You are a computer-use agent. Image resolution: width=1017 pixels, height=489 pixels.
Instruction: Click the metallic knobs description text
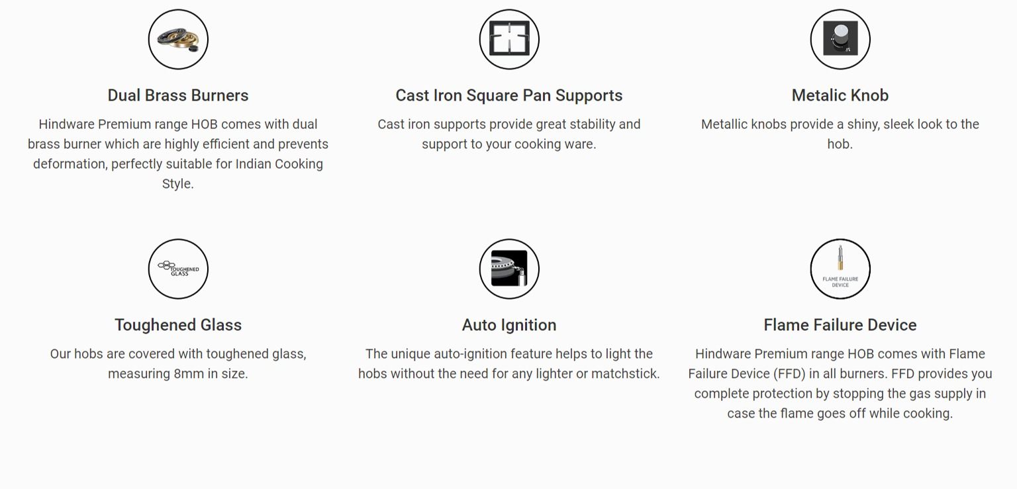coord(840,134)
